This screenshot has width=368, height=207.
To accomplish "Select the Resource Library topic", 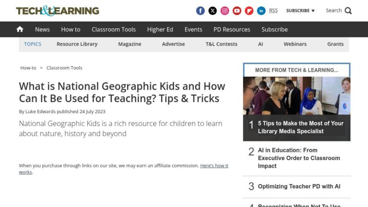I will (77, 44).
